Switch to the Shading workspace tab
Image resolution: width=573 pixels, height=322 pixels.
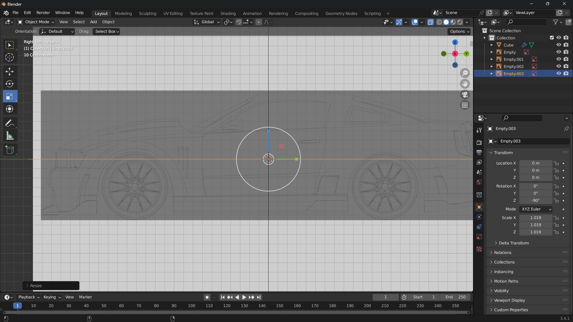tap(228, 13)
